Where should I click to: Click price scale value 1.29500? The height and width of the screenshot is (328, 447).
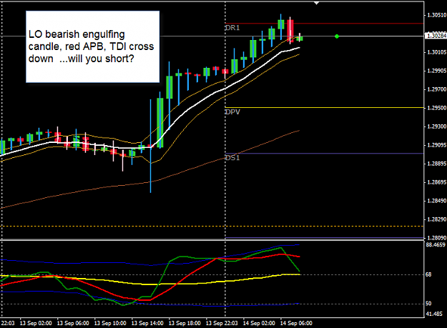point(436,108)
